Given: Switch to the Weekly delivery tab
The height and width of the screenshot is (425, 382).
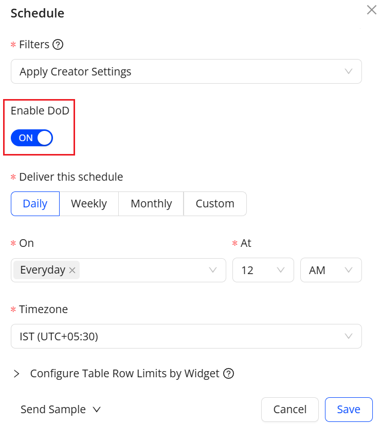Looking at the screenshot, I should pyautogui.click(x=89, y=204).
